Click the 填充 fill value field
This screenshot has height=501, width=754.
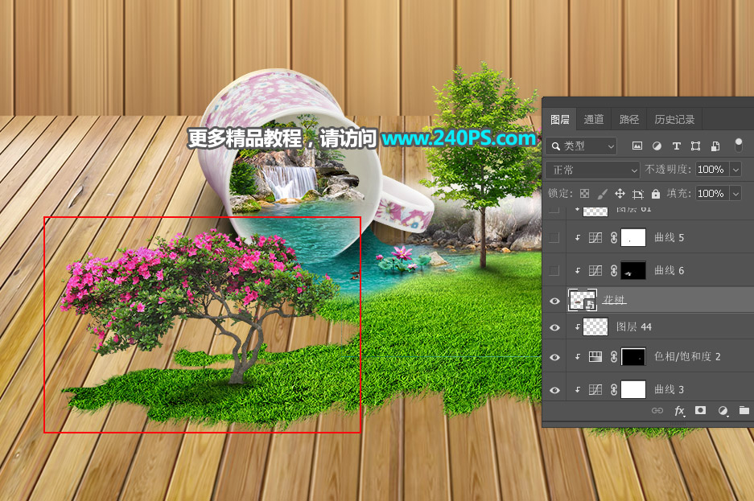pos(712,194)
